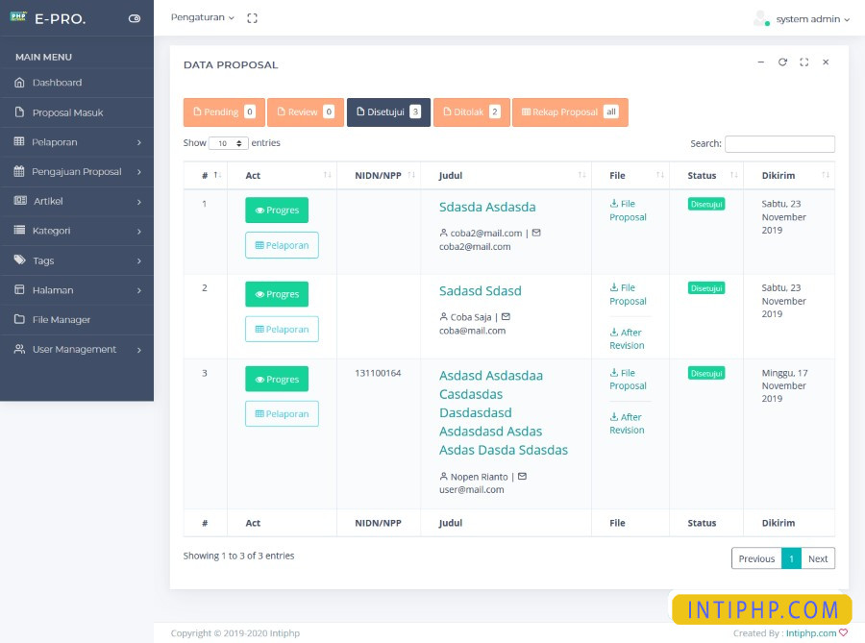Open the system admin account dropdown
This screenshot has width=865, height=643.
pos(809,17)
